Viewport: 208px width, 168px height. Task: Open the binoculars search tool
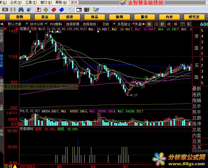tap(21, 10)
